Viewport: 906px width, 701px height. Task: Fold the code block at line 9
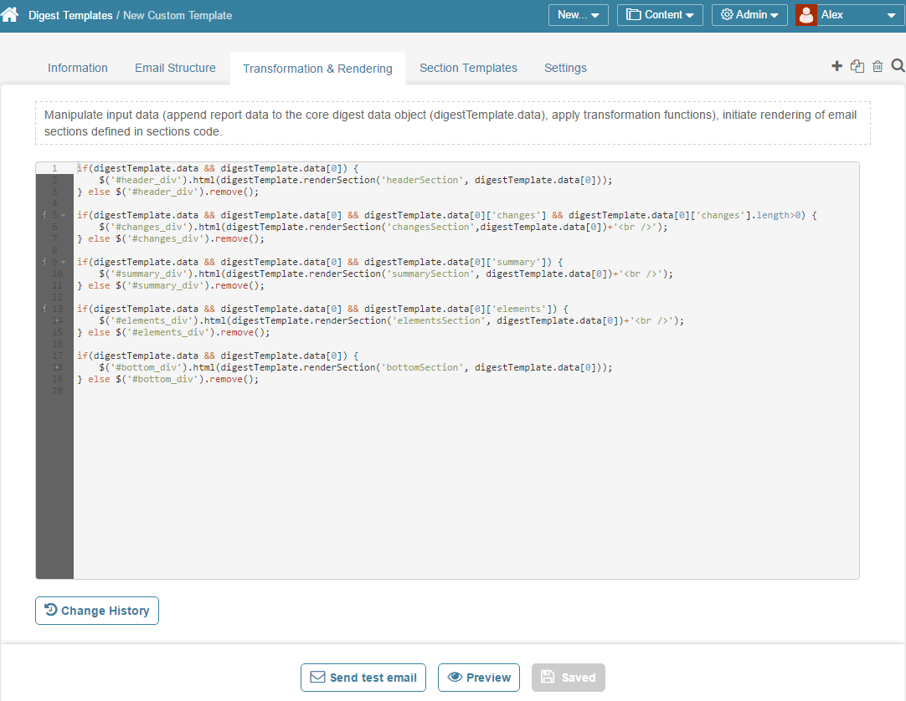coord(64,263)
